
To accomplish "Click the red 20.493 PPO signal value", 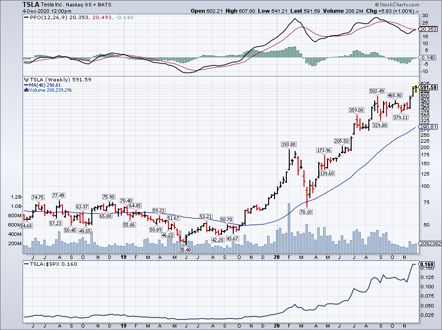I will pos(101,18).
